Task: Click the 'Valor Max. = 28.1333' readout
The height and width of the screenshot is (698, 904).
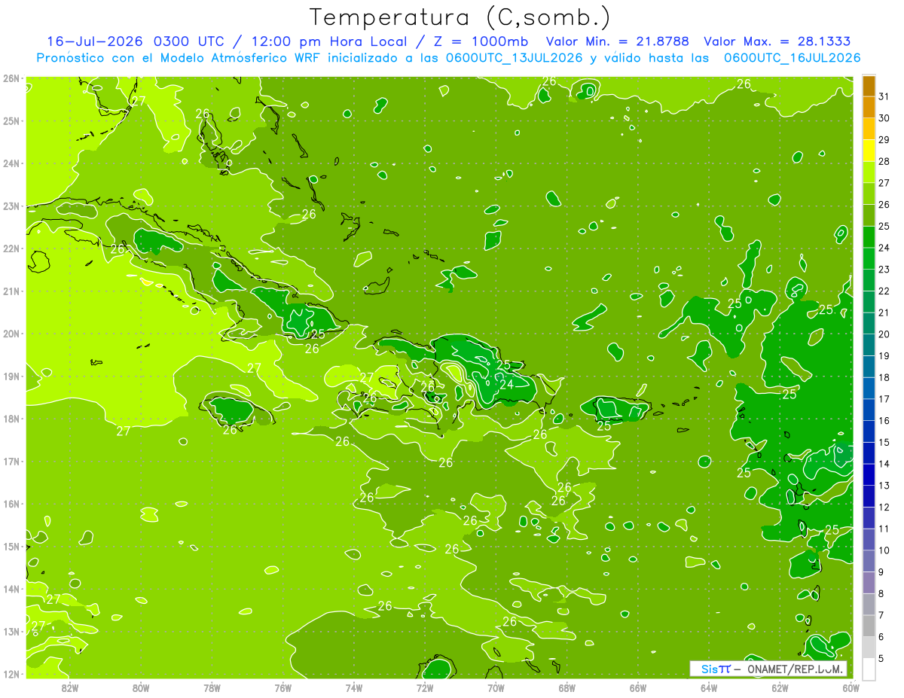Action: (x=777, y=41)
